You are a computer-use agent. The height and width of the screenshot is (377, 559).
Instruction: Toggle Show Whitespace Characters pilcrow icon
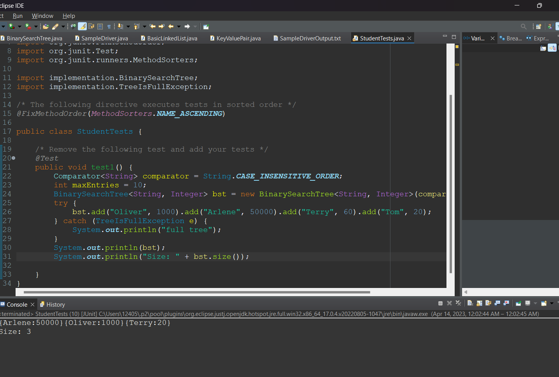tap(109, 26)
